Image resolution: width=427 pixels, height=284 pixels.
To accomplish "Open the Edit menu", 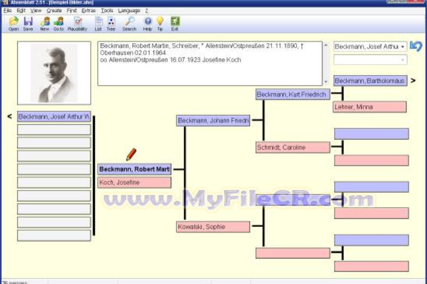I will click(x=21, y=11).
